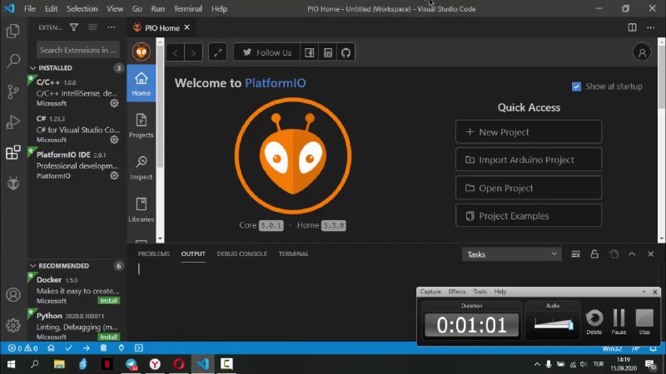This screenshot has height=374, width=666.
Task: Switch to TERMINAL panel tab
Action: tap(294, 254)
